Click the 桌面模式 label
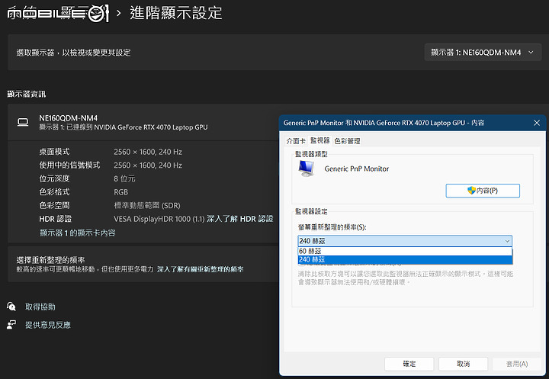The width and height of the screenshot is (549, 379). (x=54, y=152)
